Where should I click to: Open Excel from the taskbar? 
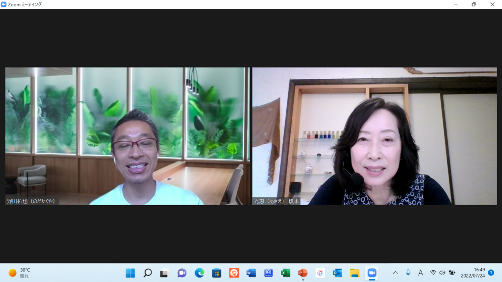(285, 273)
